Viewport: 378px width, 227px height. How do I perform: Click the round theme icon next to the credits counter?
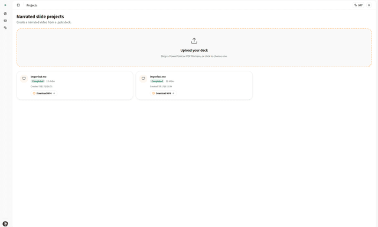pyautogui.click(x=369, y=5)
